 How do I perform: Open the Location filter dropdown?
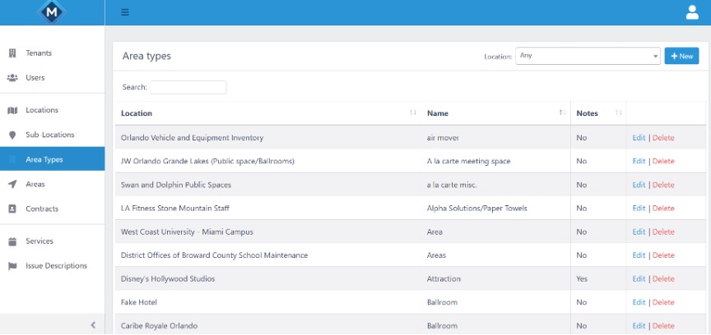588,56
